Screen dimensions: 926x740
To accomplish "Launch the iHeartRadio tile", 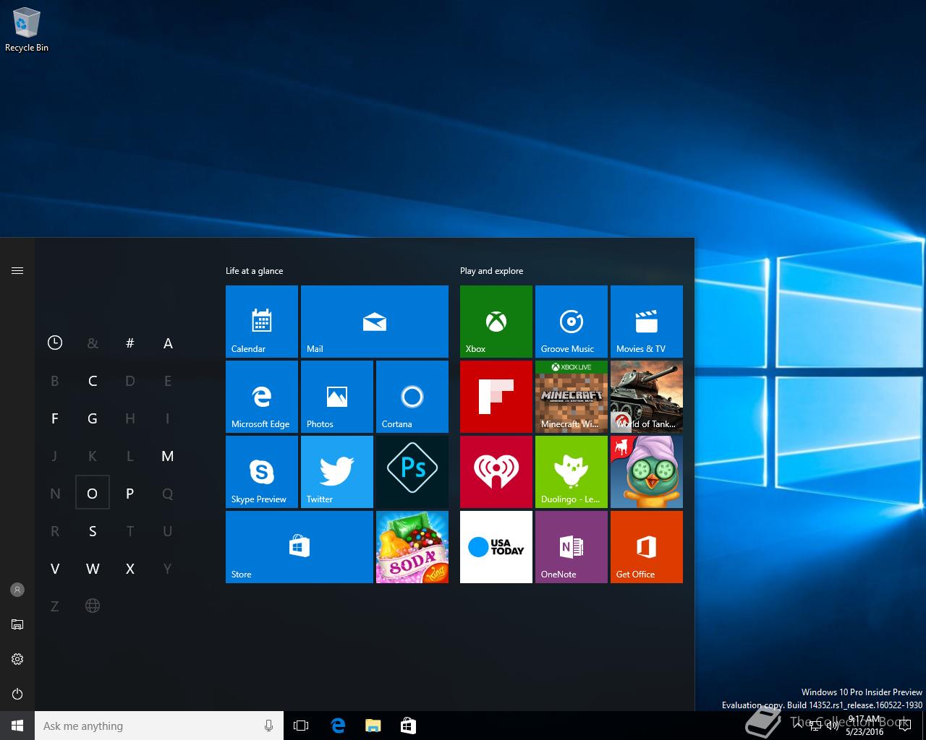I will point(496,472).
